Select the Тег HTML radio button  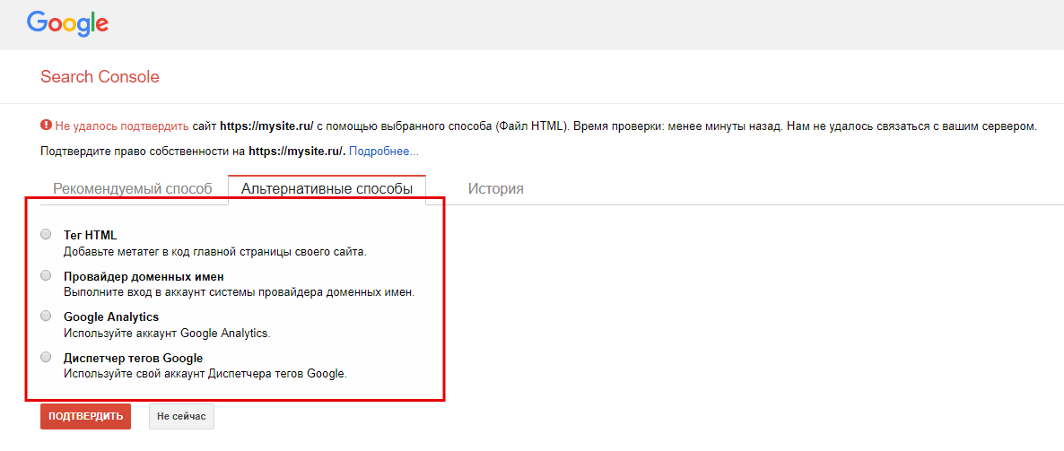coord(46,234)
